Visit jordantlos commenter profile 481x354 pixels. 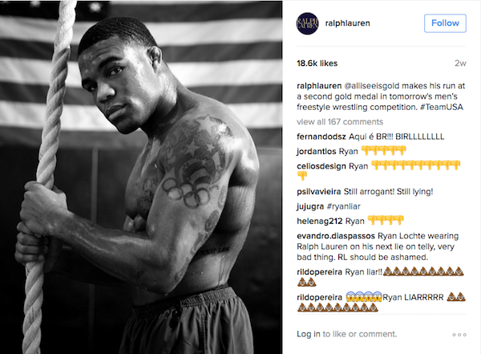pyautogui.click(x=317, y=151)
